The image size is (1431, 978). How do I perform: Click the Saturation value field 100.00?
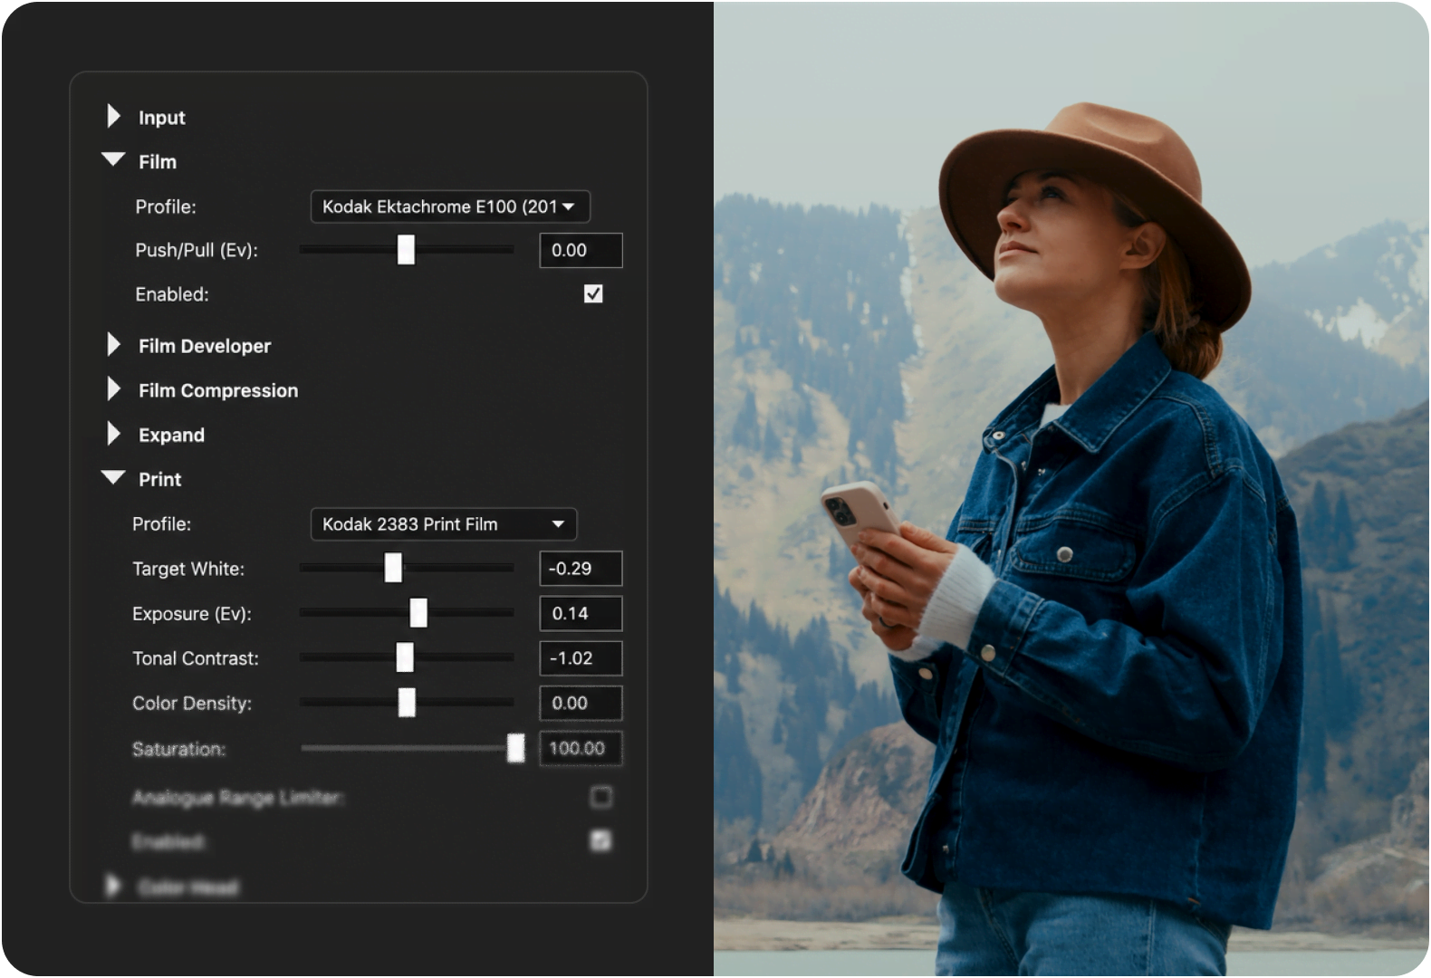[581, 748]
